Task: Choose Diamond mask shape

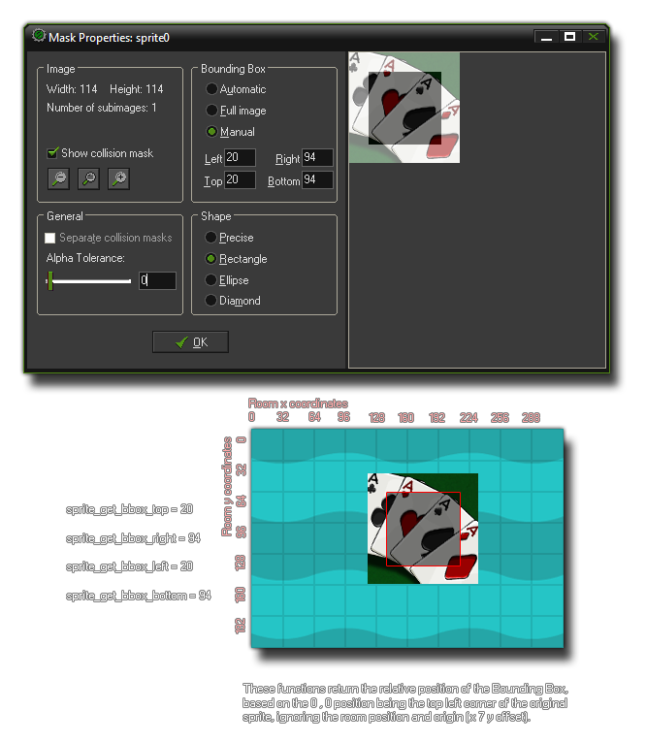Action: pyautogui.click(x=210, y=301)
